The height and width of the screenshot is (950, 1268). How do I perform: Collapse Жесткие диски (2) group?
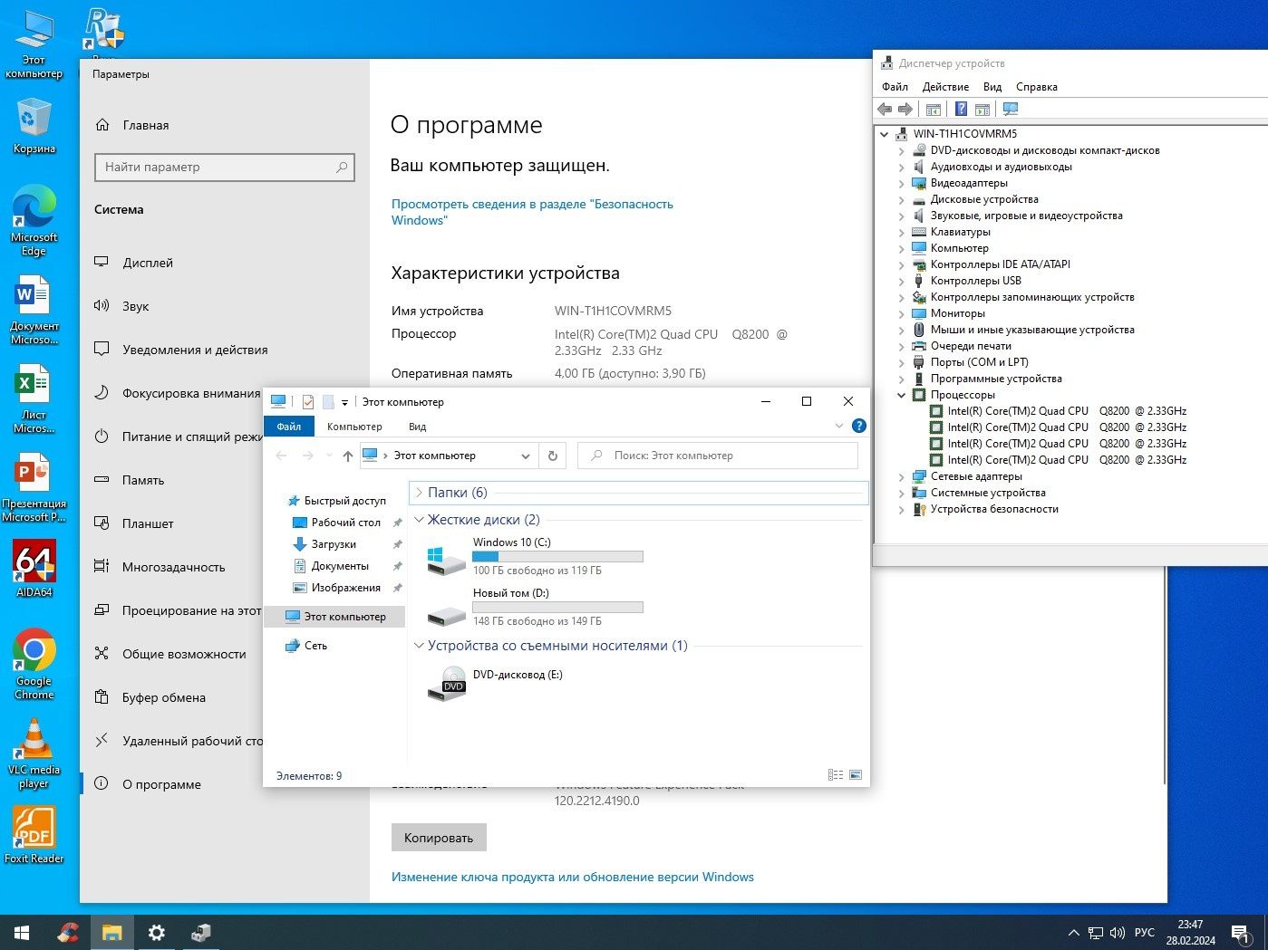[419, 520]
